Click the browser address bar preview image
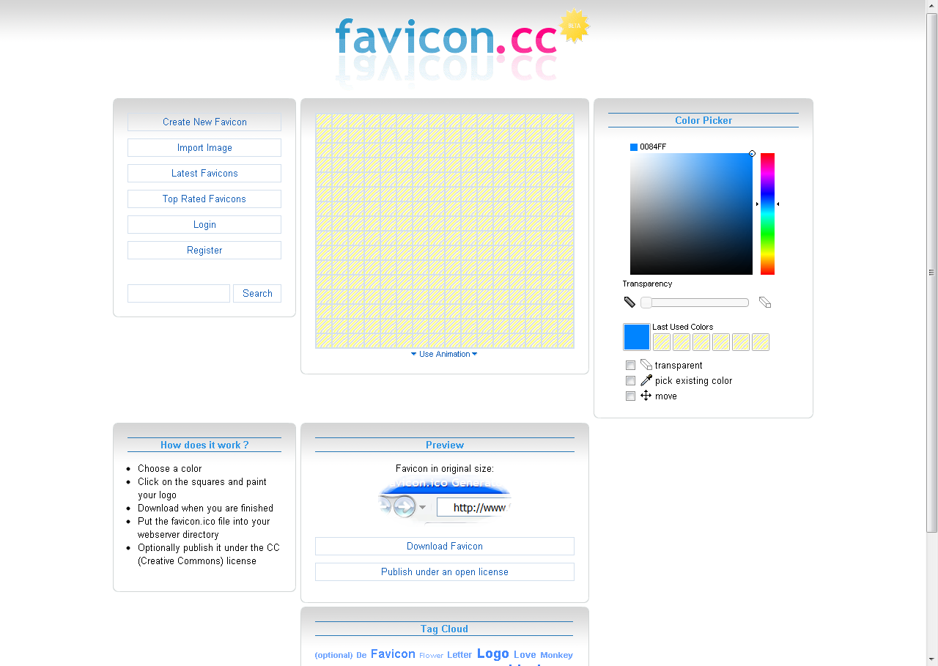This screenshot has width=938, height=666. click(445, 502)
